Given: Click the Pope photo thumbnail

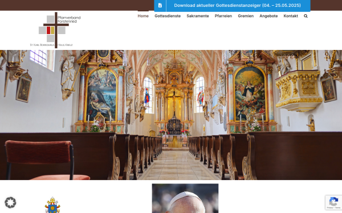Looking at the screenshot, I should (x=185, y=198).
